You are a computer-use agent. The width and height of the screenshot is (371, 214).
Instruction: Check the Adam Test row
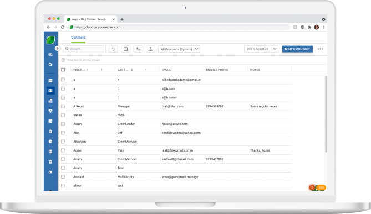63,168
